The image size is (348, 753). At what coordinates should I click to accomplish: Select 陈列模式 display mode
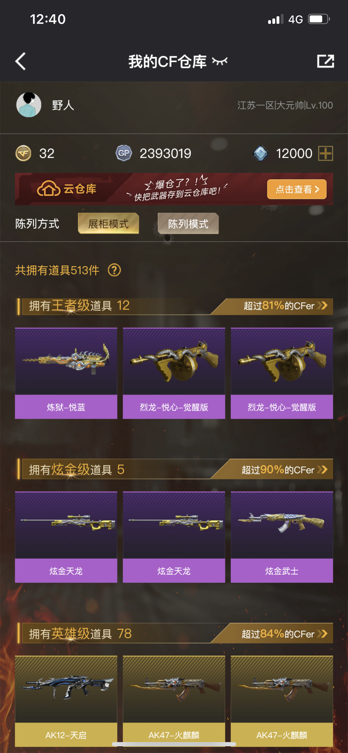point(188,224)
